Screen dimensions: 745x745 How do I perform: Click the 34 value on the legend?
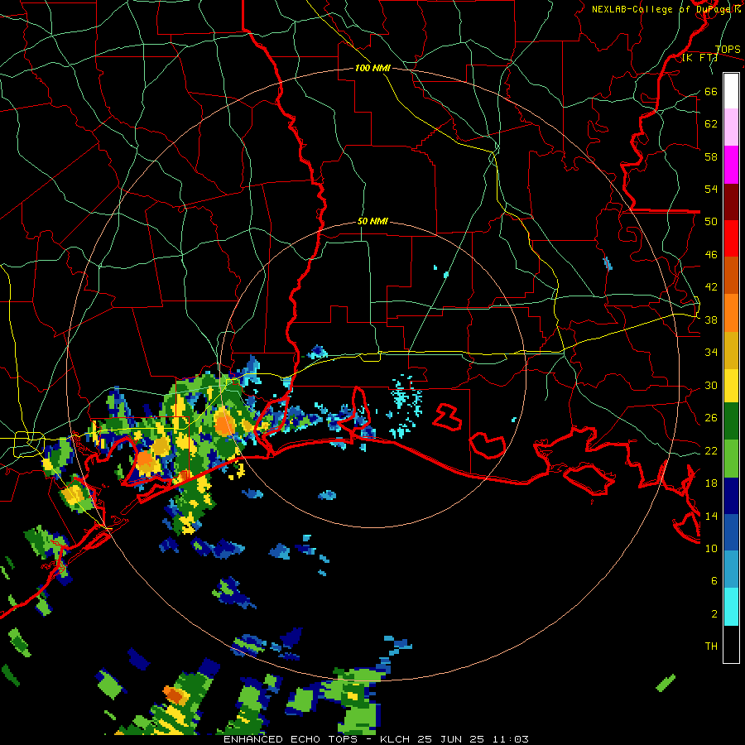click(x=711, y=352)
